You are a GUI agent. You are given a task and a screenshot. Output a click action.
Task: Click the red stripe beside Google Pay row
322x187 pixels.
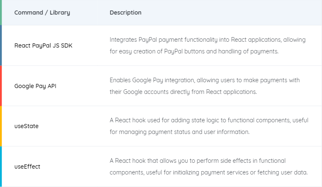[x=1, y=86]
